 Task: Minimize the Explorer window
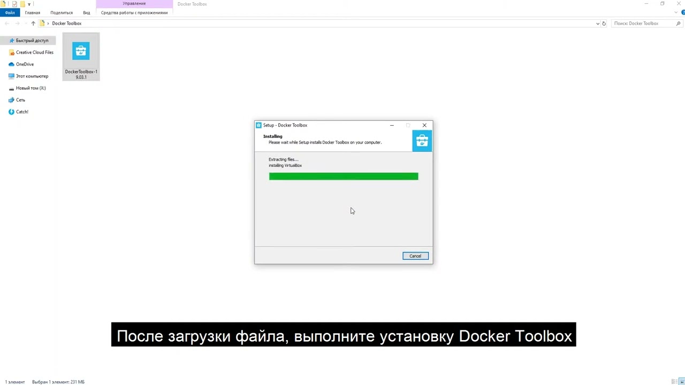646,4
